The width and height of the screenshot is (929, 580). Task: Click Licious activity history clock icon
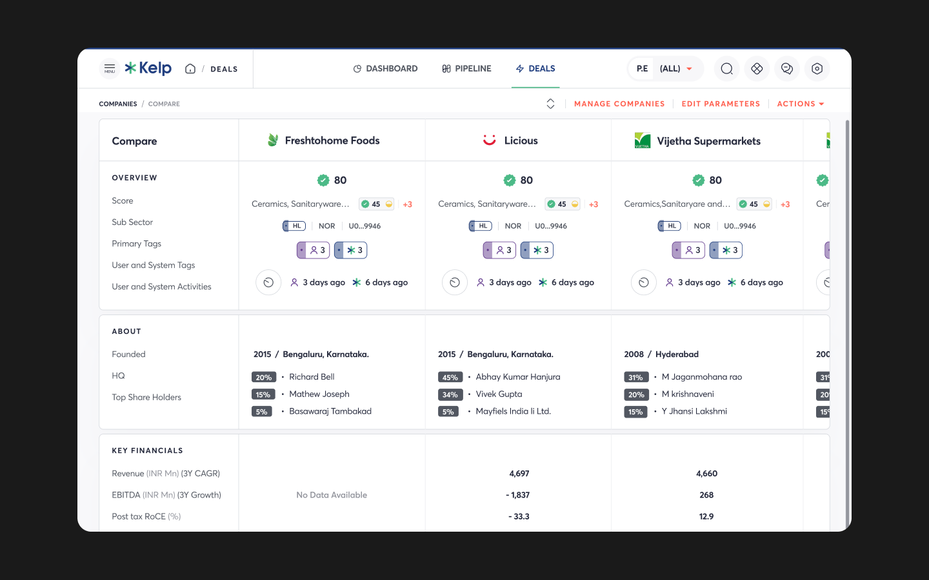[x=455, y=282]
